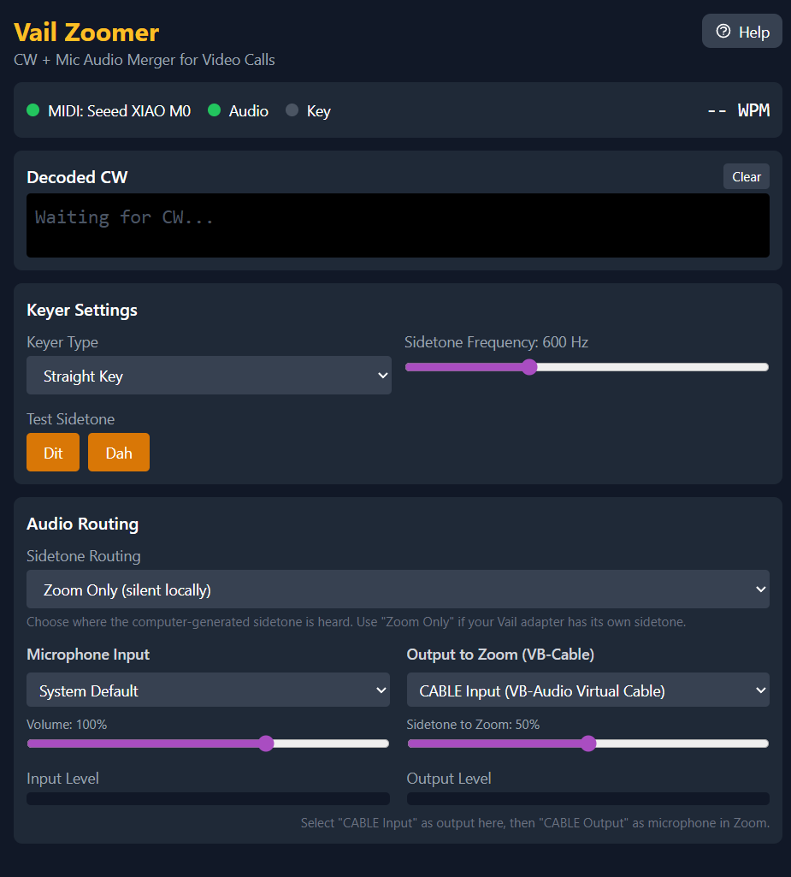Clear the decoded CW text
The height and width of the screenshot is (877, 791).
pyautogui.click(x=745, y=176)
